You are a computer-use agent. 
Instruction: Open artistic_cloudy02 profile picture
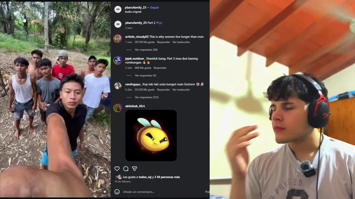[x=118, y=38]
